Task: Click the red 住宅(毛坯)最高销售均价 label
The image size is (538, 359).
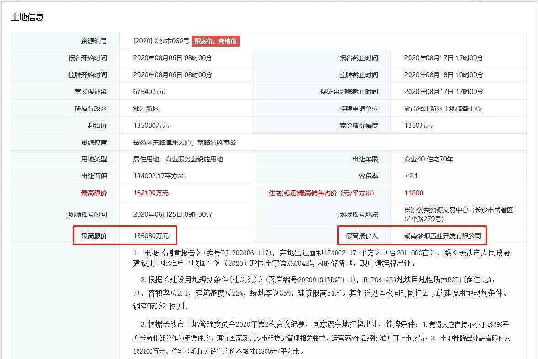Action: (321, 193)
